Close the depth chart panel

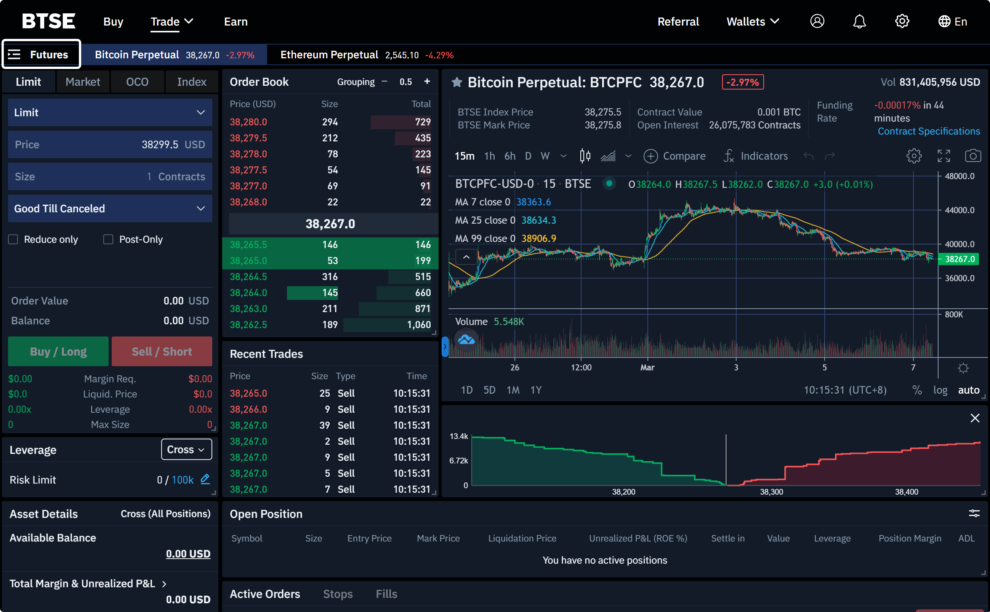pos(975,418)
